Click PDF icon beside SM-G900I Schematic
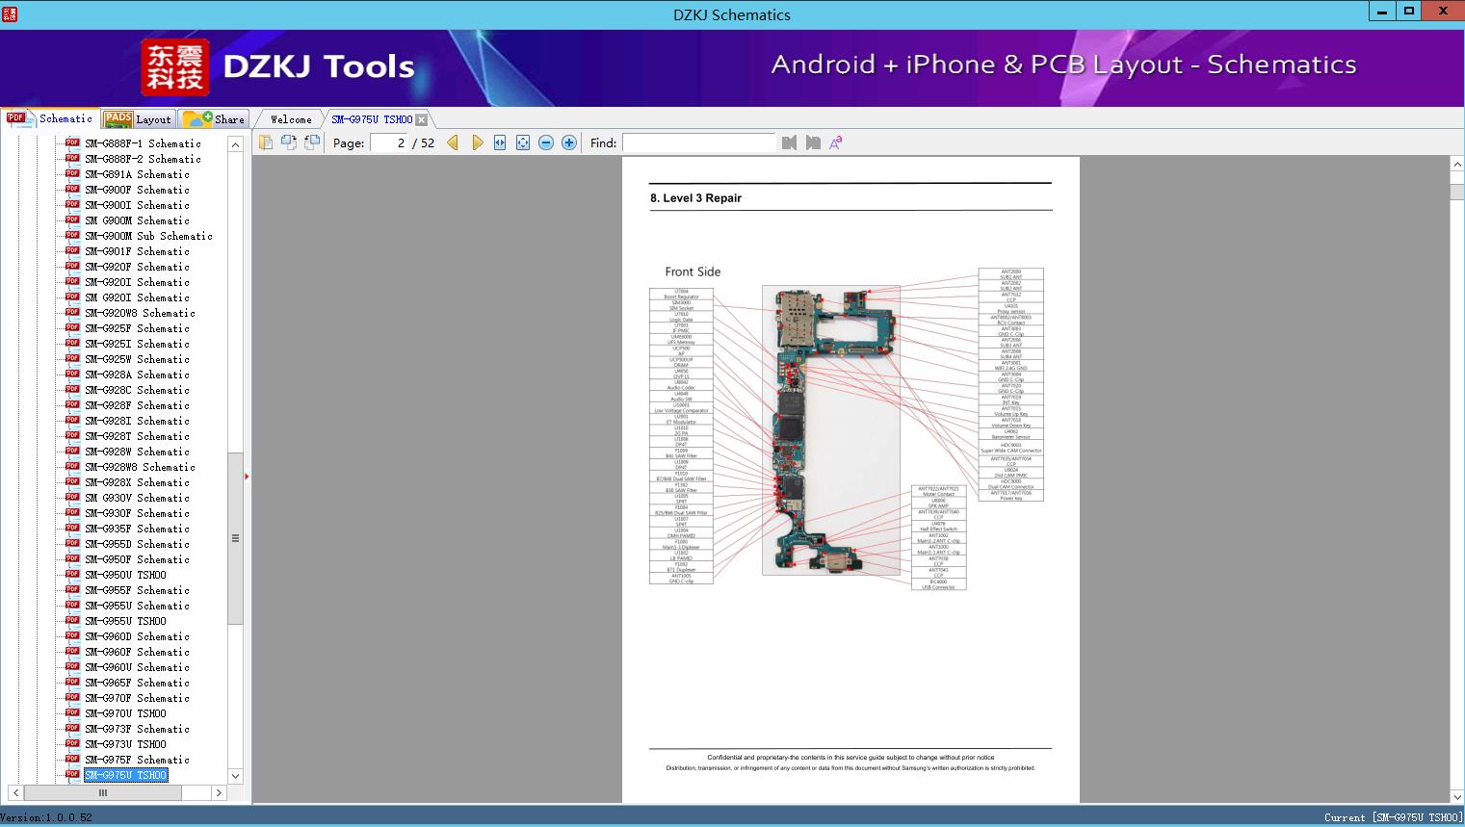Viewport: 1465px width, 827px height. pos(72,204)
